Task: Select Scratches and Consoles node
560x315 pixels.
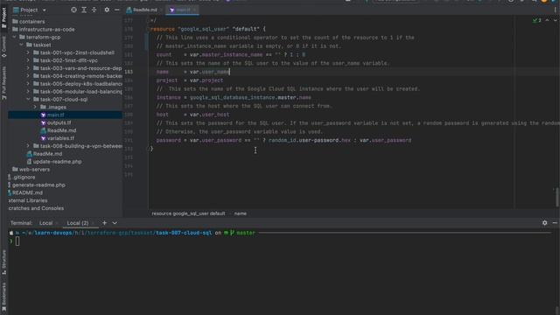Action: click(36, 208)
